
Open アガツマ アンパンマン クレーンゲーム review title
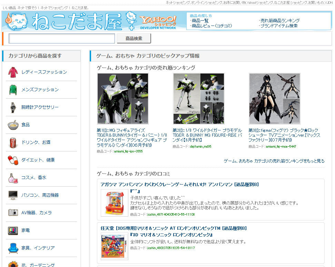[180, 185]
